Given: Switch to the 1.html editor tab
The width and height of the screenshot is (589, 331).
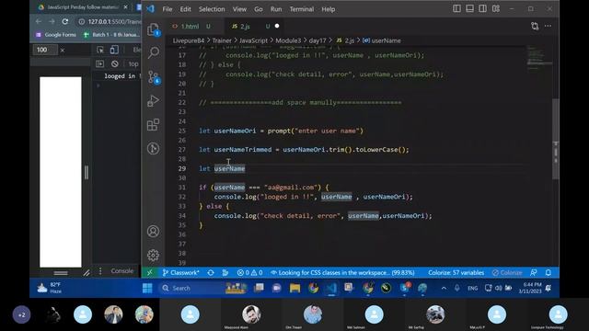Looking at the screenshot, I should click(x=193, y=27).
